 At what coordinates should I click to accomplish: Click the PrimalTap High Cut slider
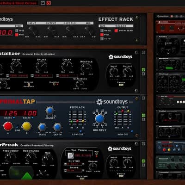point(124,131)
